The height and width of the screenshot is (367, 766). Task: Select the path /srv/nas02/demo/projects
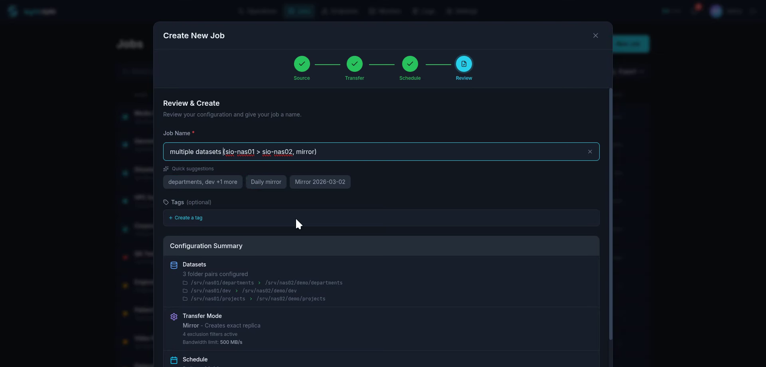pos(291,299)
